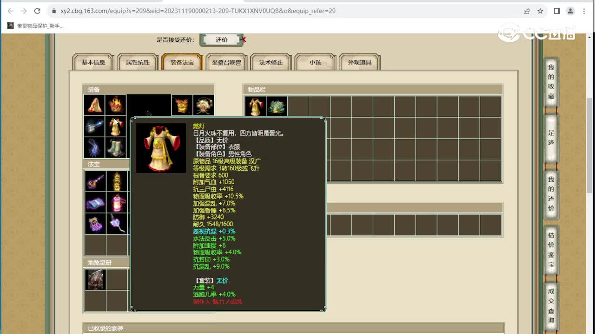Click the yellow robe equipment slot icon
595x334 pixels.
(116, 127)
